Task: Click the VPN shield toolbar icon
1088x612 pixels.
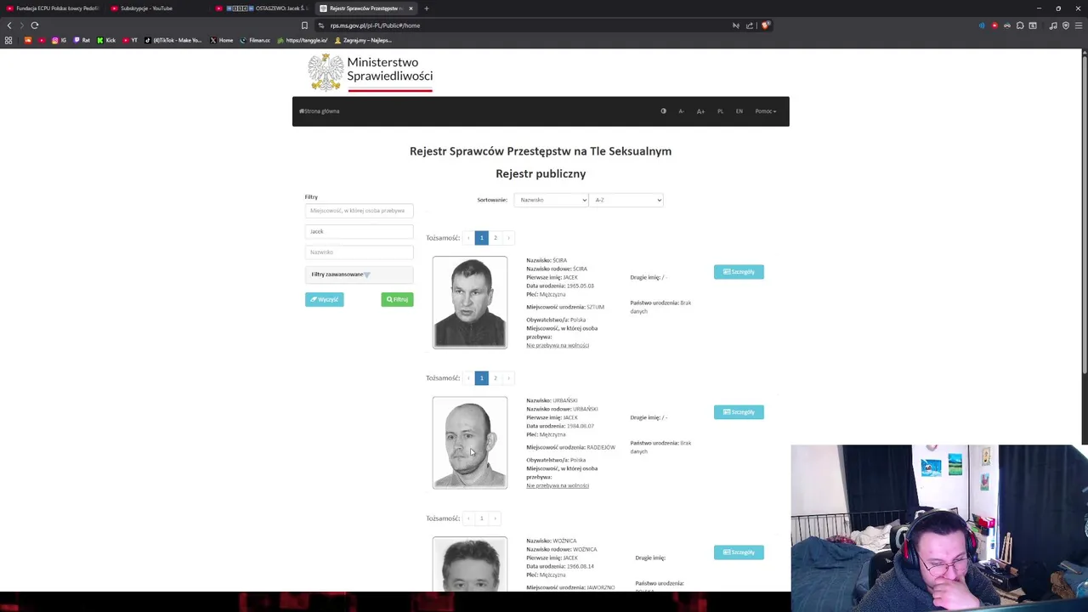Action: (x=1066, y=25)
